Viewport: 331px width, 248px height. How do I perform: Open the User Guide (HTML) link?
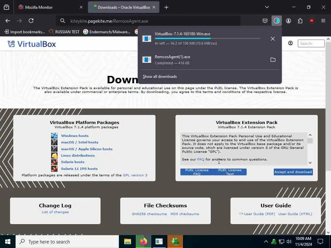pos(295,214)
